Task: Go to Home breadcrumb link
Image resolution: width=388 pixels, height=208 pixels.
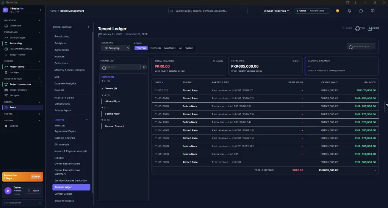Action: click(53, 11)
